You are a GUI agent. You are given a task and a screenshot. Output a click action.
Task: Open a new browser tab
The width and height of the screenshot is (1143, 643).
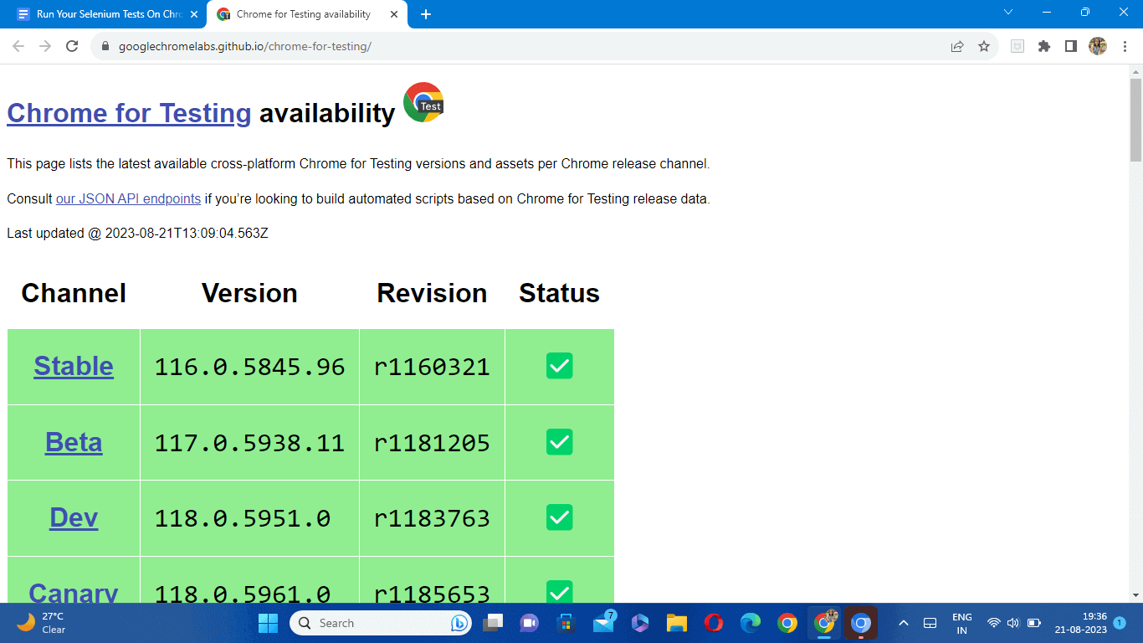click(x=425, y=14)
